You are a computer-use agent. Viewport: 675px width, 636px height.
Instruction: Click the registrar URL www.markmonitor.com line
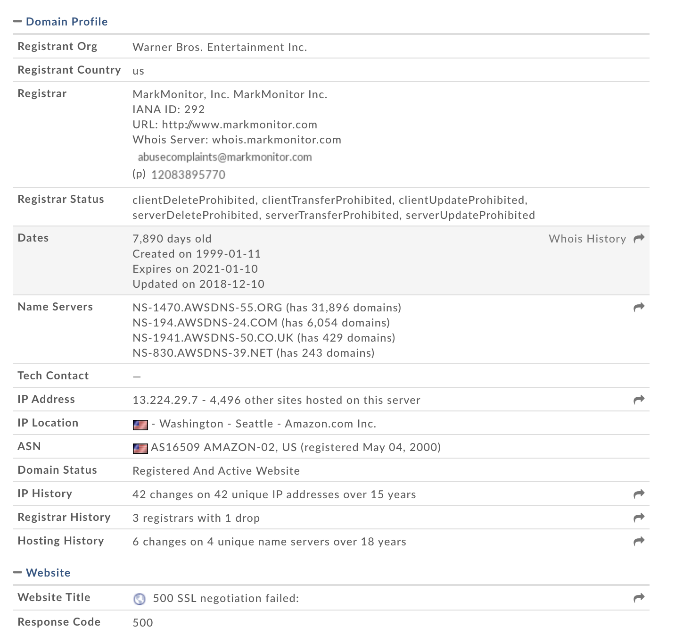[x=225, y=125]
